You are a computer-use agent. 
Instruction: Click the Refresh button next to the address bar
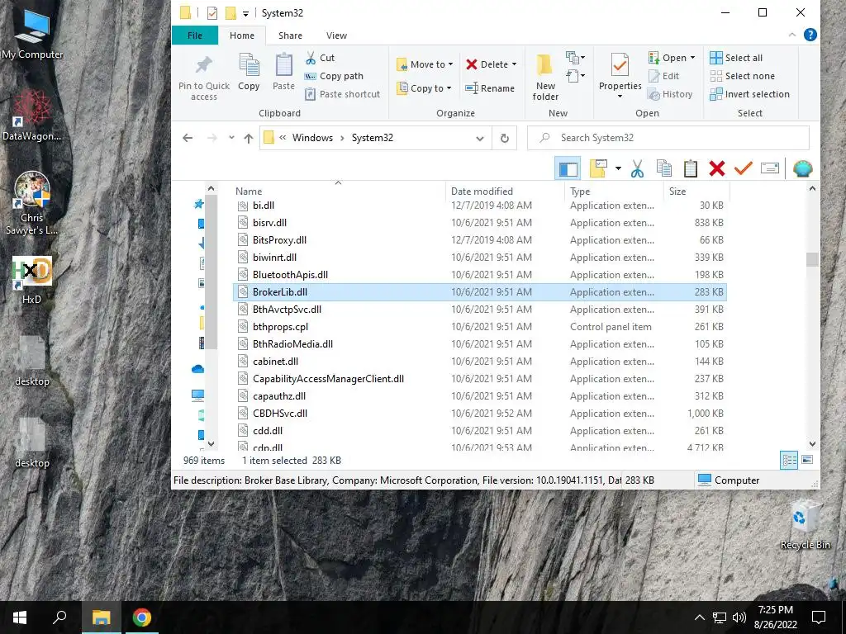pyautogui.click(x=505, y=138)
